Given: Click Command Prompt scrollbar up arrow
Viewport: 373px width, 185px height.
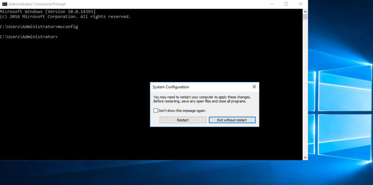Looking at the screenshot, I should 306,11.
